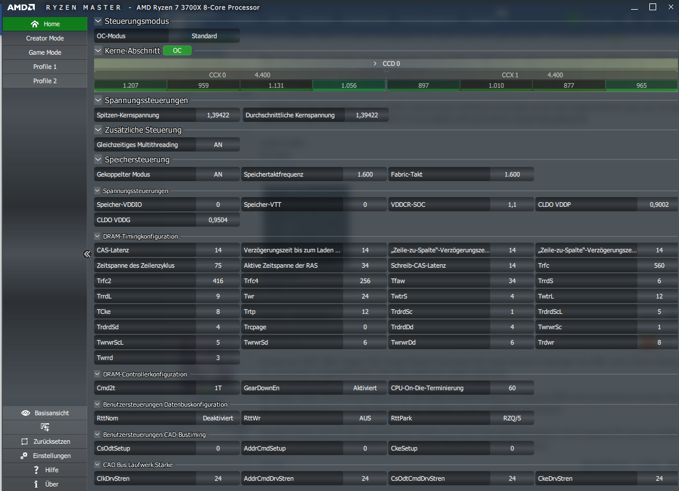This screenshot has width=679, height=491.
Task: Collapse Benutzersteuerungen Datenbuskonfiguration subsection
Action: pyautogui.click(x=97, y=404)
